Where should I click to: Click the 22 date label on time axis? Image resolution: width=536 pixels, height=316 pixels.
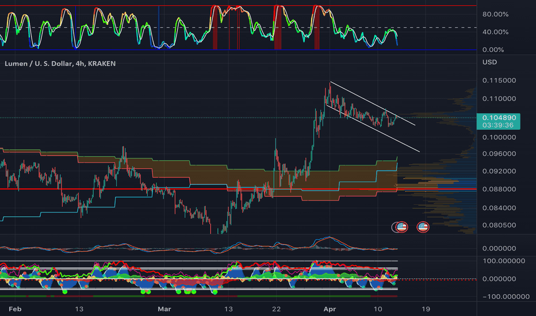tap(276, 309)
